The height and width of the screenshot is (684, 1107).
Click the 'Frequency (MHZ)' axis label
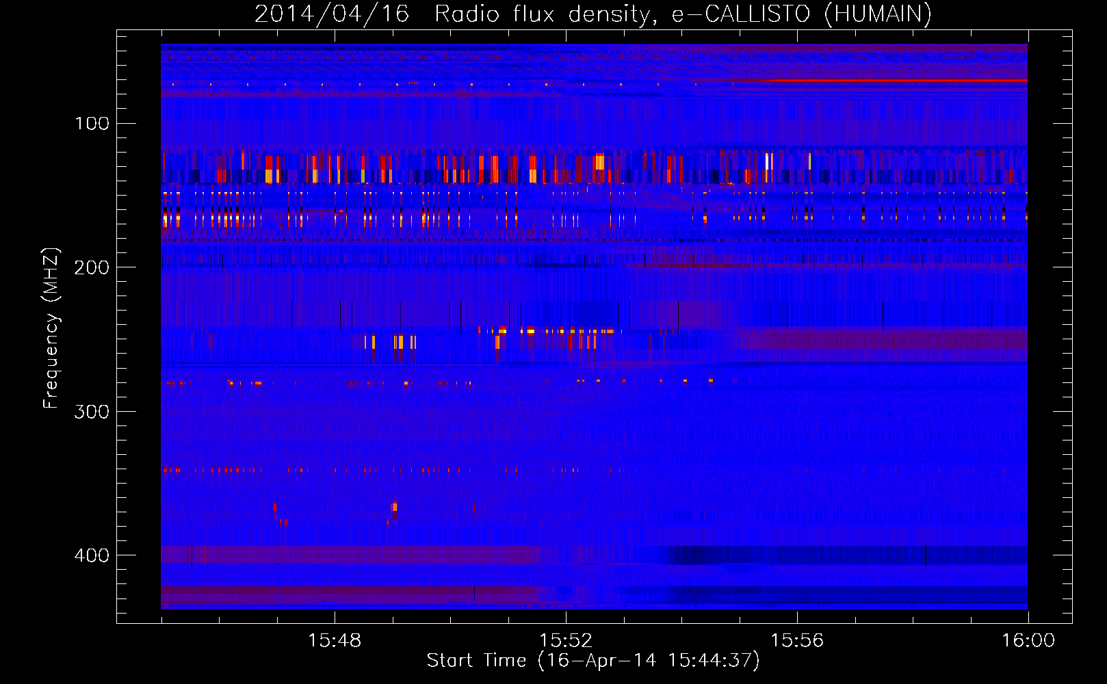pyautogui.click(x=51, y=328)
